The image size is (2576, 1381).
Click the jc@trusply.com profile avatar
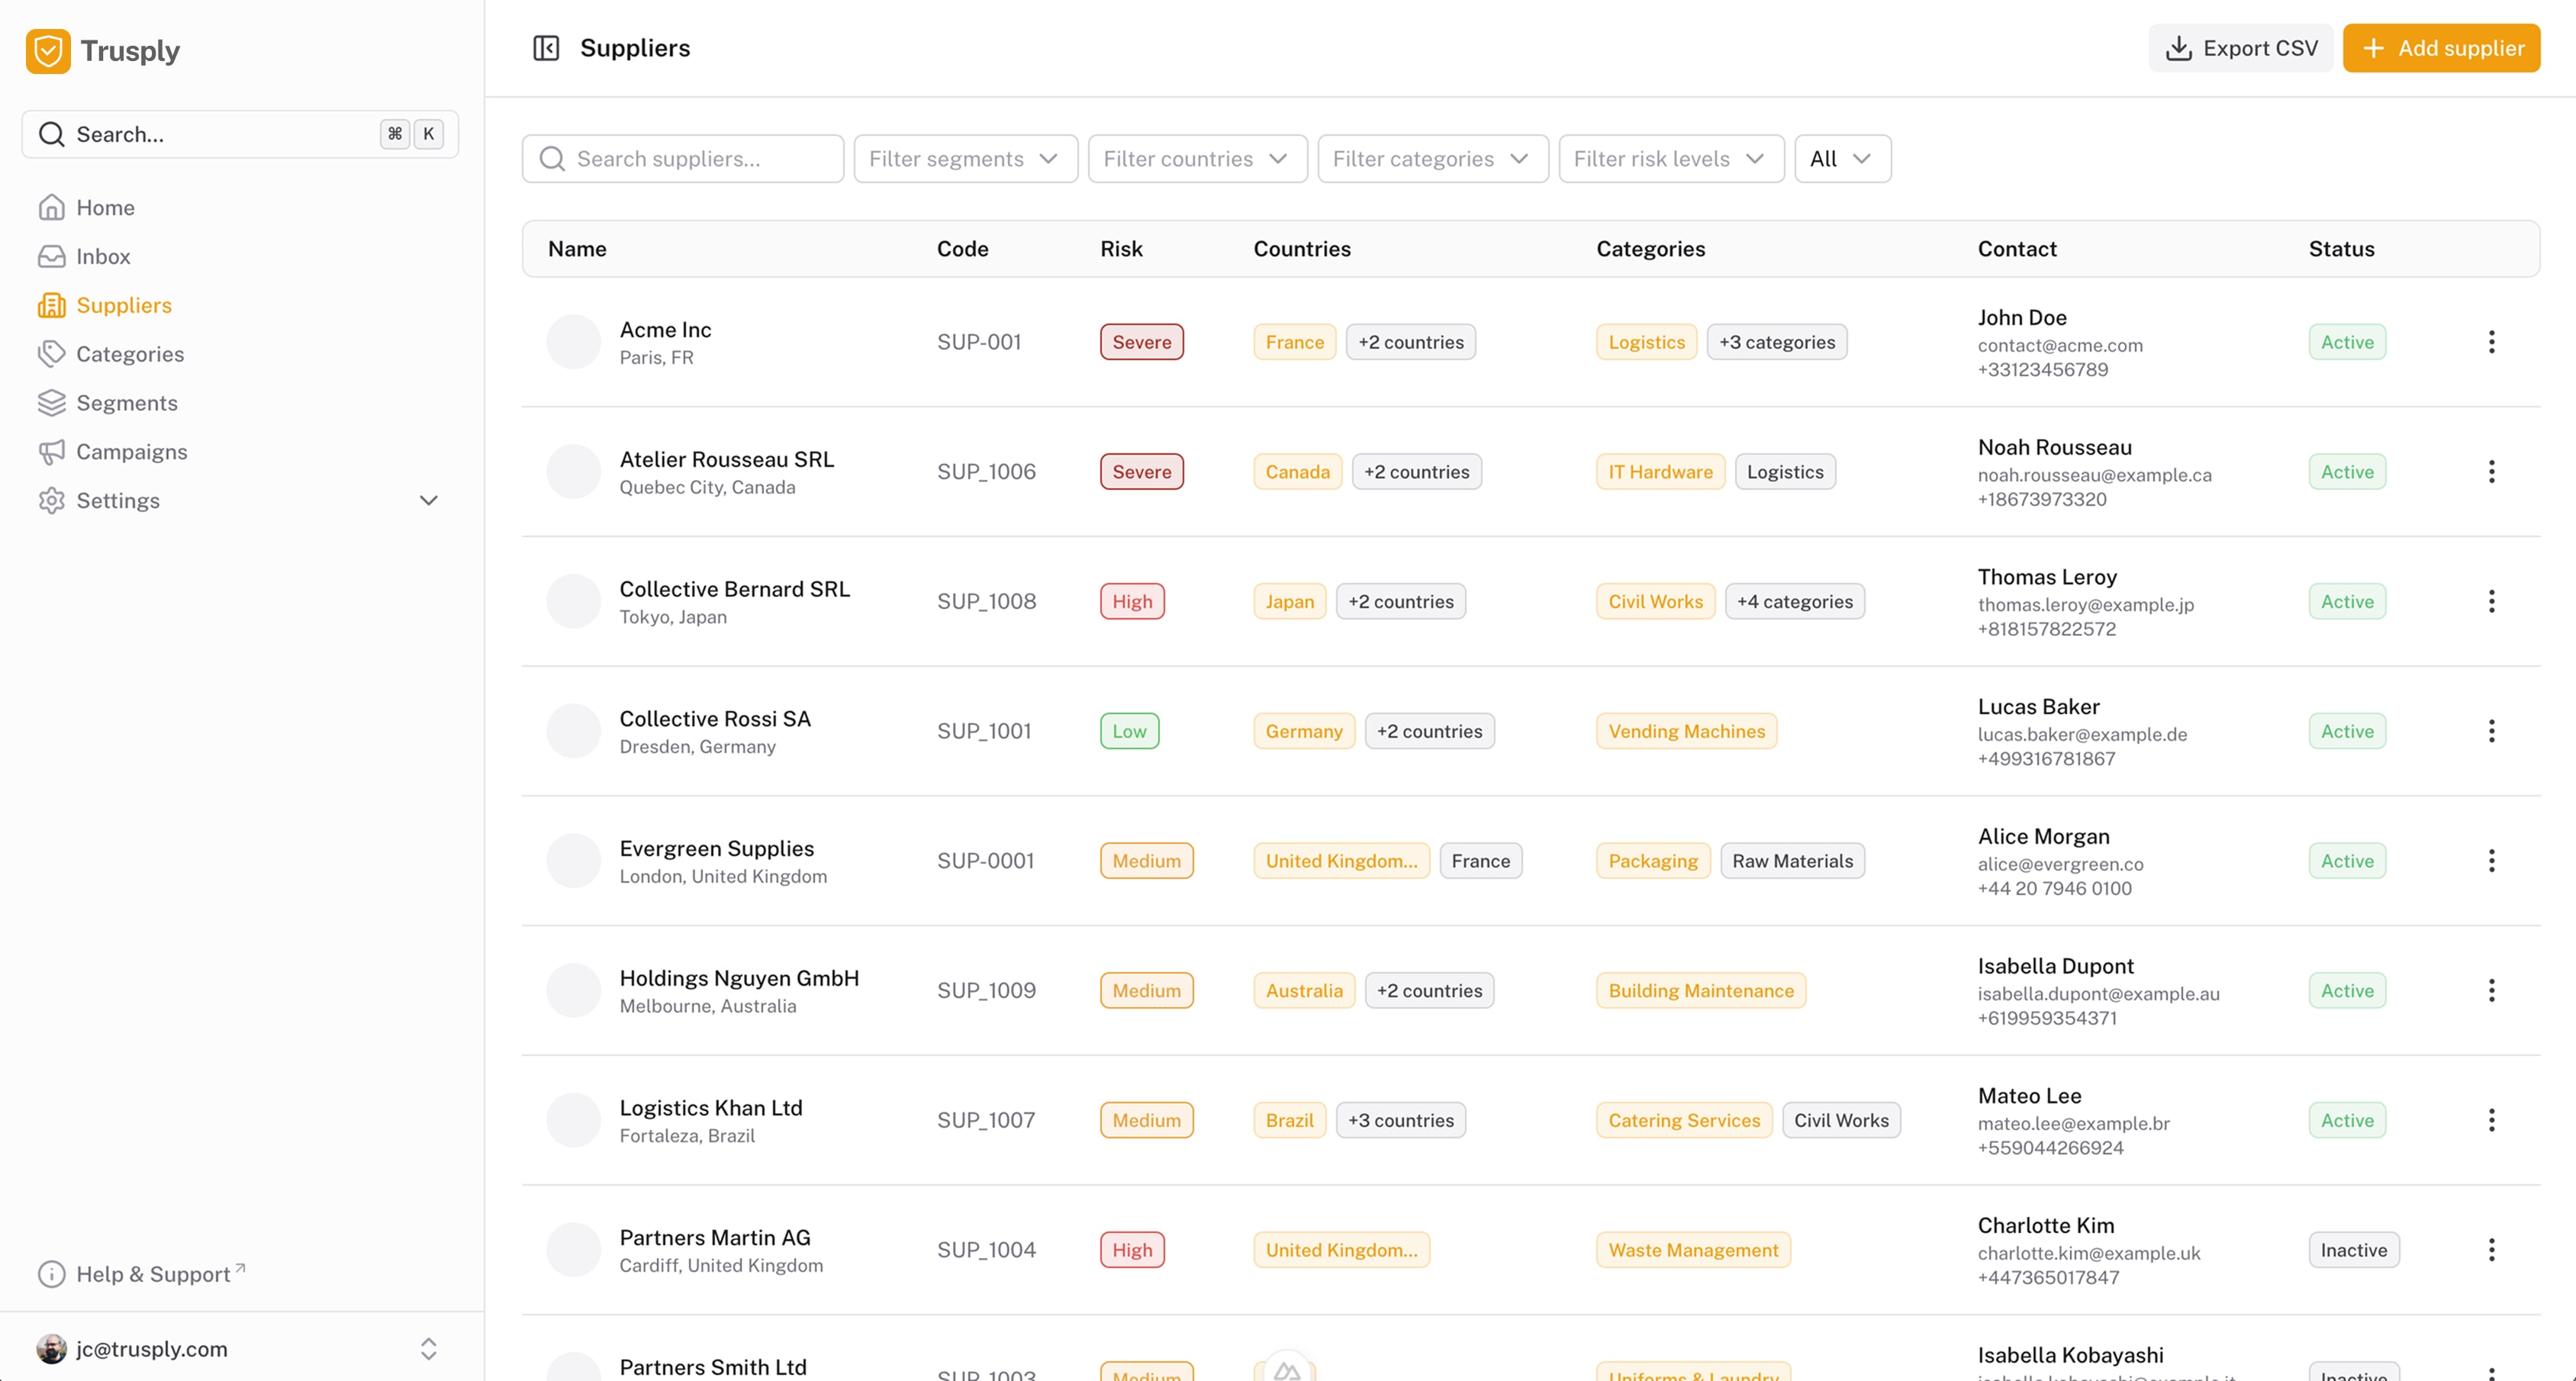(51, 1349)
